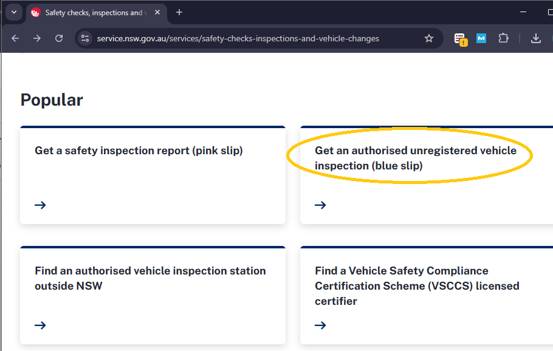This screenshot has width=553, height=351.
Task: Click the address bar URL field
Action: tap(243, 38)
